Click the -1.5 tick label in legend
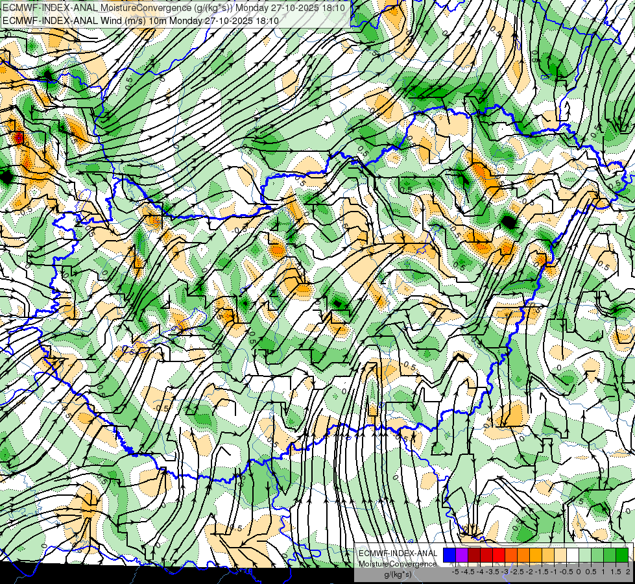 pyautogui.click(x=542, y=572)
